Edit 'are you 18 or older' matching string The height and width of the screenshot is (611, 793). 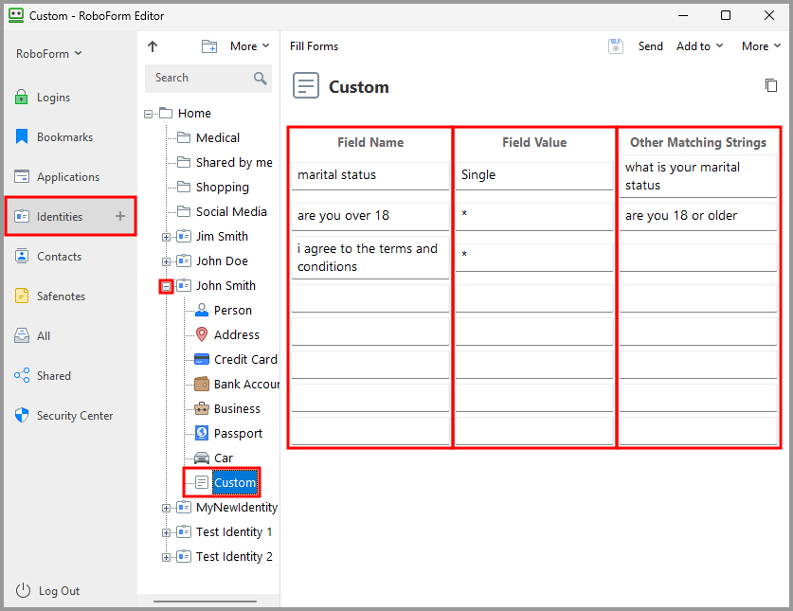[x=698, y=217]
